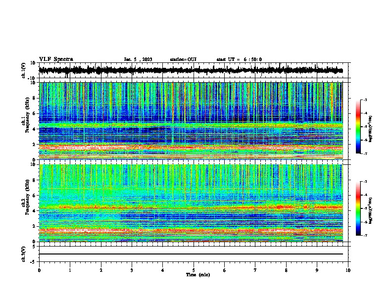Click the "start UT = 6:50:0" text

point(239,59)
